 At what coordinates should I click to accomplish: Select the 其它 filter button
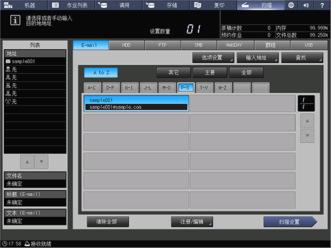point(174,73)
